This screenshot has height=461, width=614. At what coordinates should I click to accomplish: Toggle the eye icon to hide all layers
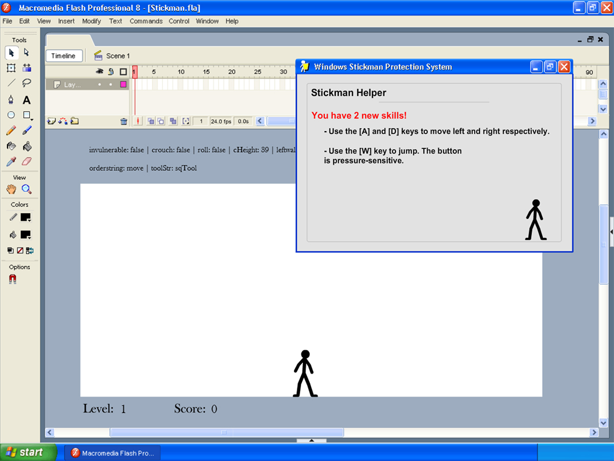(x=100, y=72)
